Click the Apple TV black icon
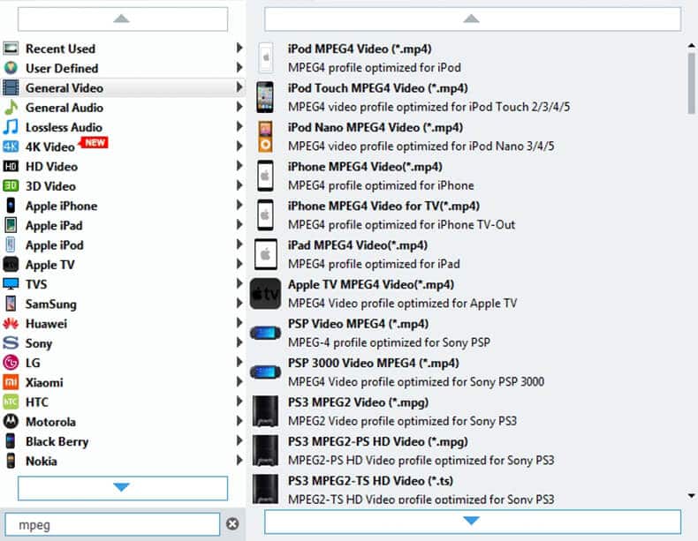This screenshot has height=541, width=698. pyautogui.click(x=11, y=264)
